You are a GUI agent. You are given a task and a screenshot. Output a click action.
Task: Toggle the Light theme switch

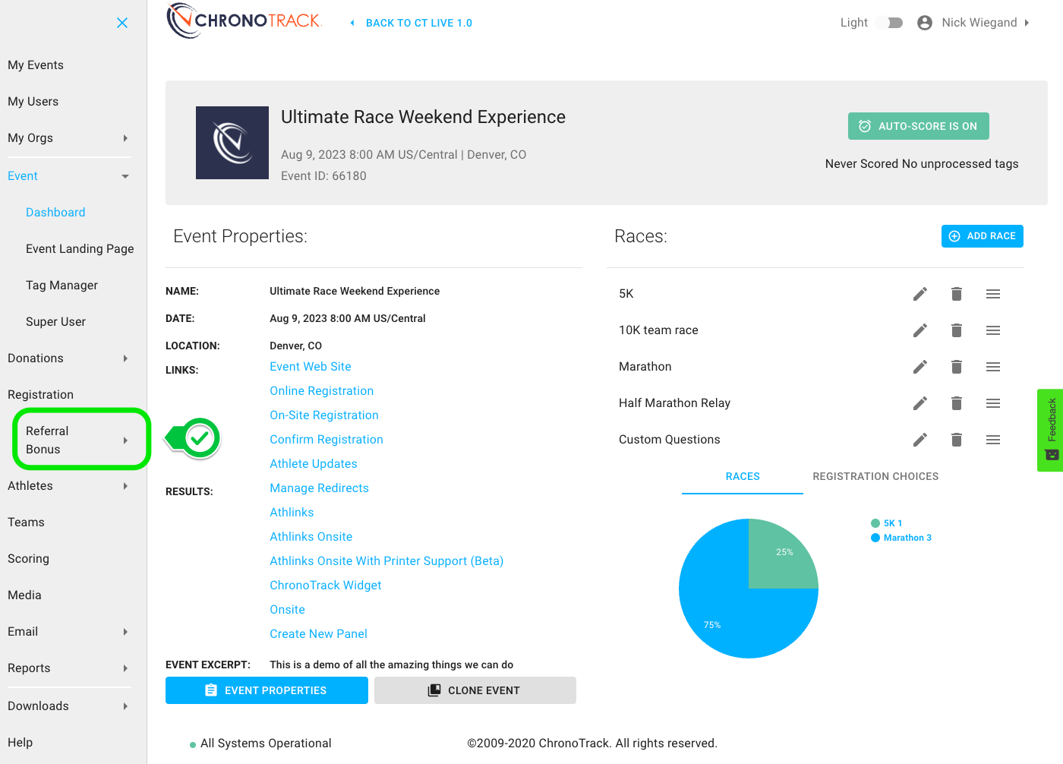(x=890, y=23)
